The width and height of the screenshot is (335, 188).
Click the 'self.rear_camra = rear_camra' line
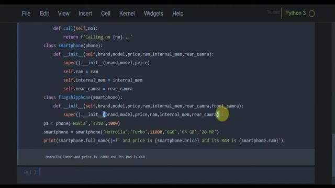[98, 89]
